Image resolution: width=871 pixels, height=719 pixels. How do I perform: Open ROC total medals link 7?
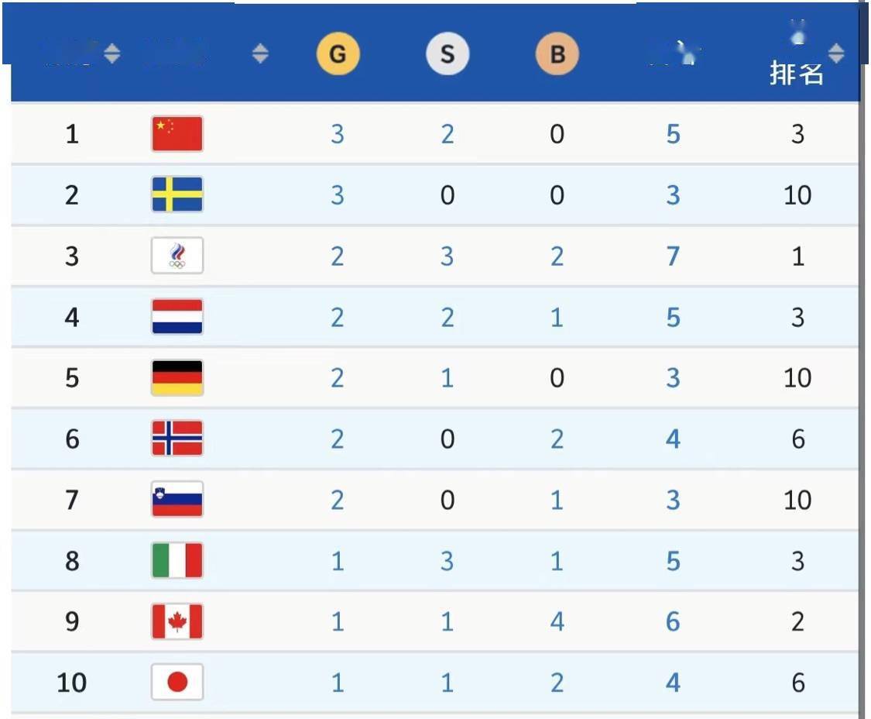[674, 256]
